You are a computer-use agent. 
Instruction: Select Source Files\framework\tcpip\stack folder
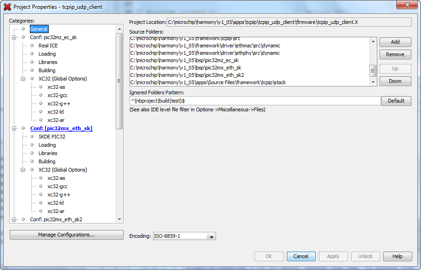tap(208, 82)
